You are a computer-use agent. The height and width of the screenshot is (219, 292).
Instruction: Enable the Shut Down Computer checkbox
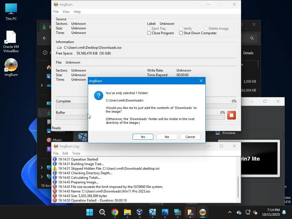(181, 33)
